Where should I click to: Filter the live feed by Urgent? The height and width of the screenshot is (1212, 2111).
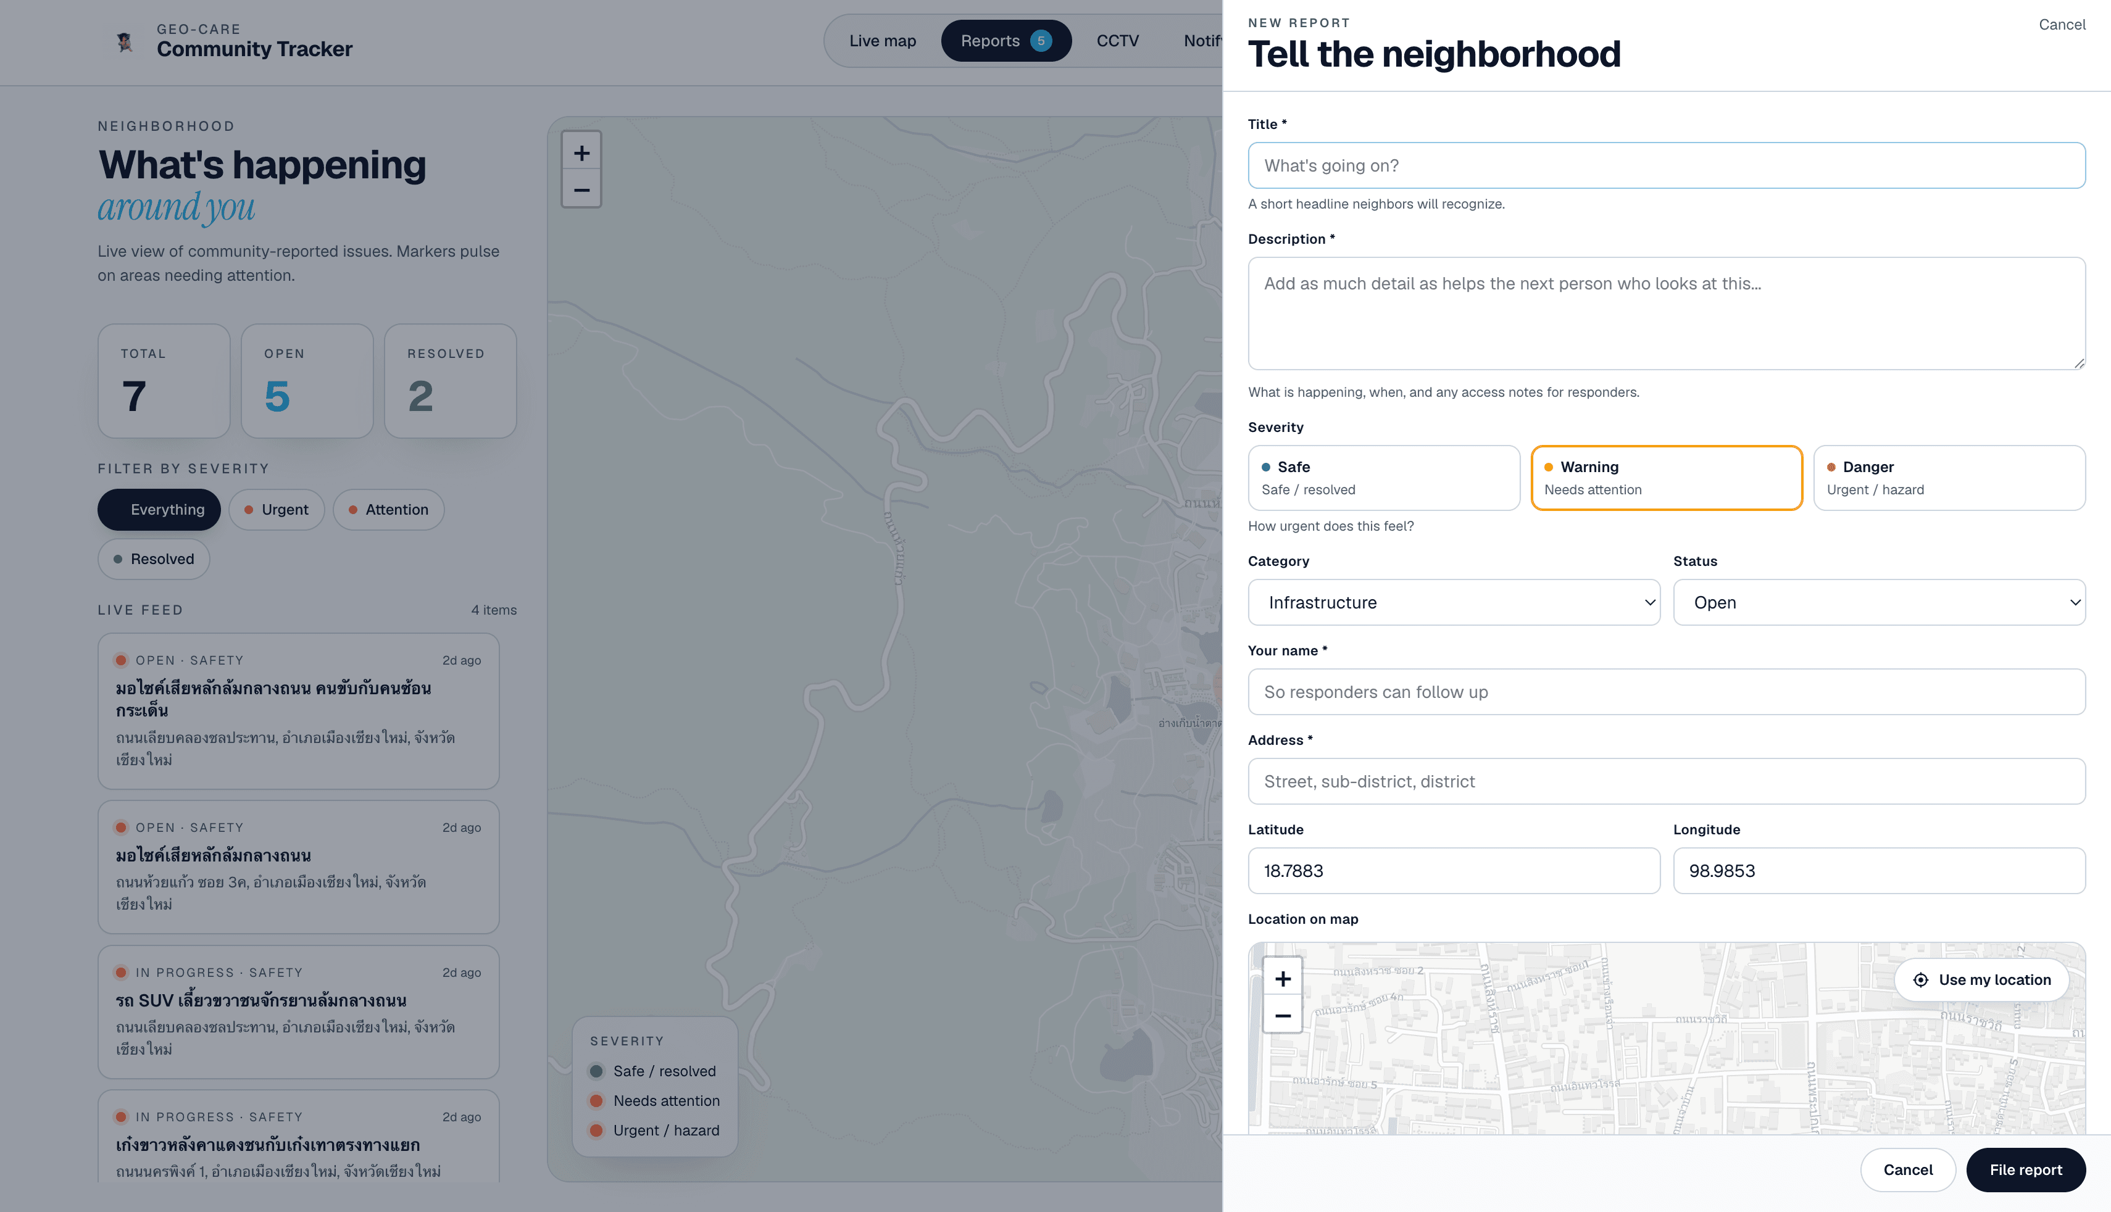[x=277, y=510]
